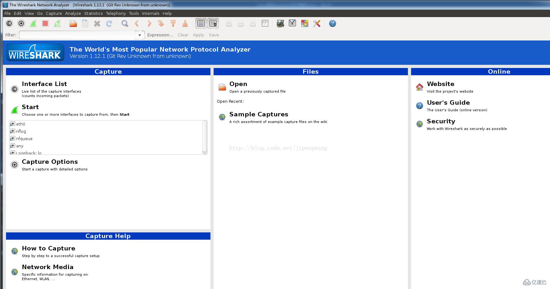Open the Security link
This screenshot has height=289, width=550.
441,121
